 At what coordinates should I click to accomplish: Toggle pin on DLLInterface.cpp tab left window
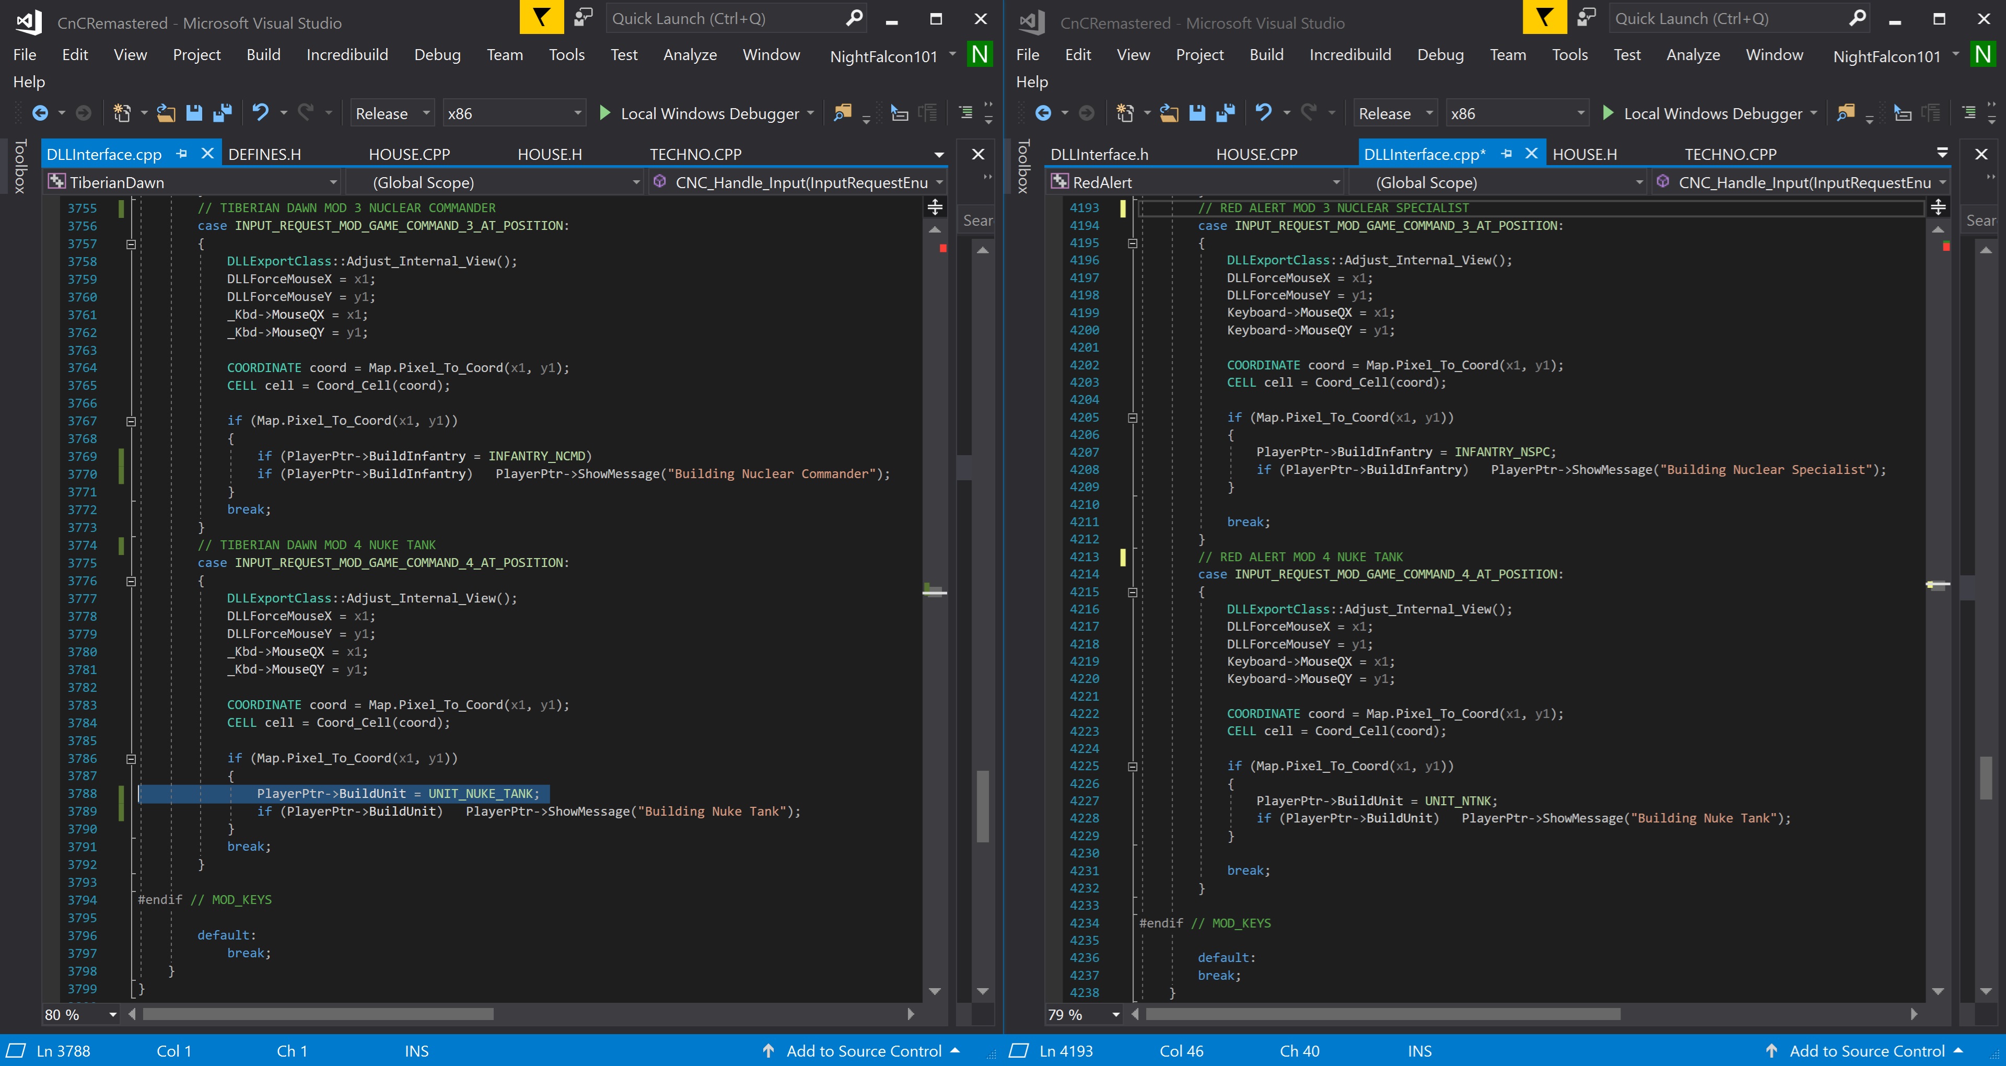coord(181,154)
